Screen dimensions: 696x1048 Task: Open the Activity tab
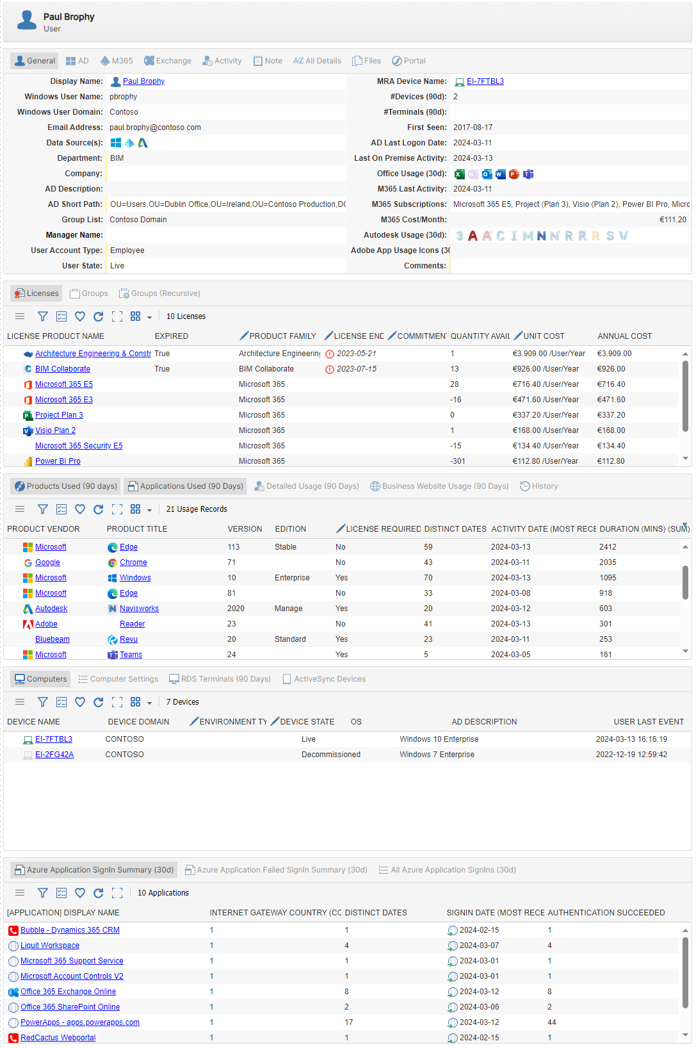point(222,61)
